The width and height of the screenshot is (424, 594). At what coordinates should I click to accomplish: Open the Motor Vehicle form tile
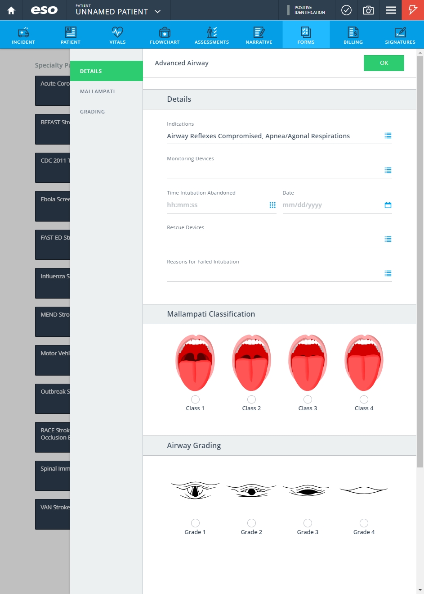[53, 360]
